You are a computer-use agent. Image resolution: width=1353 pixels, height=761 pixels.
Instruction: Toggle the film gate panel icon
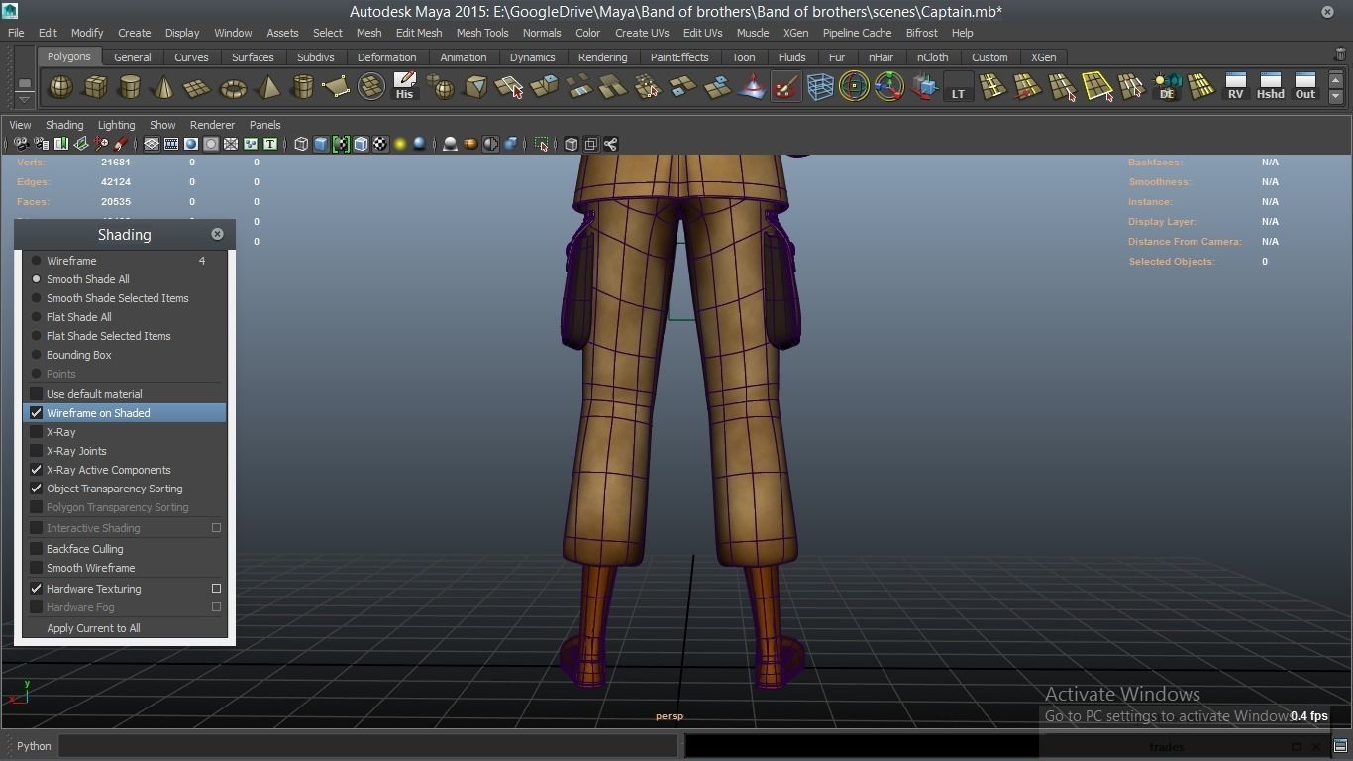[x=171, y=145]
